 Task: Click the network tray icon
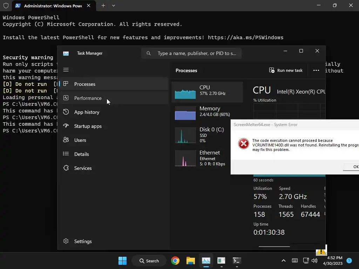[306, 261]
